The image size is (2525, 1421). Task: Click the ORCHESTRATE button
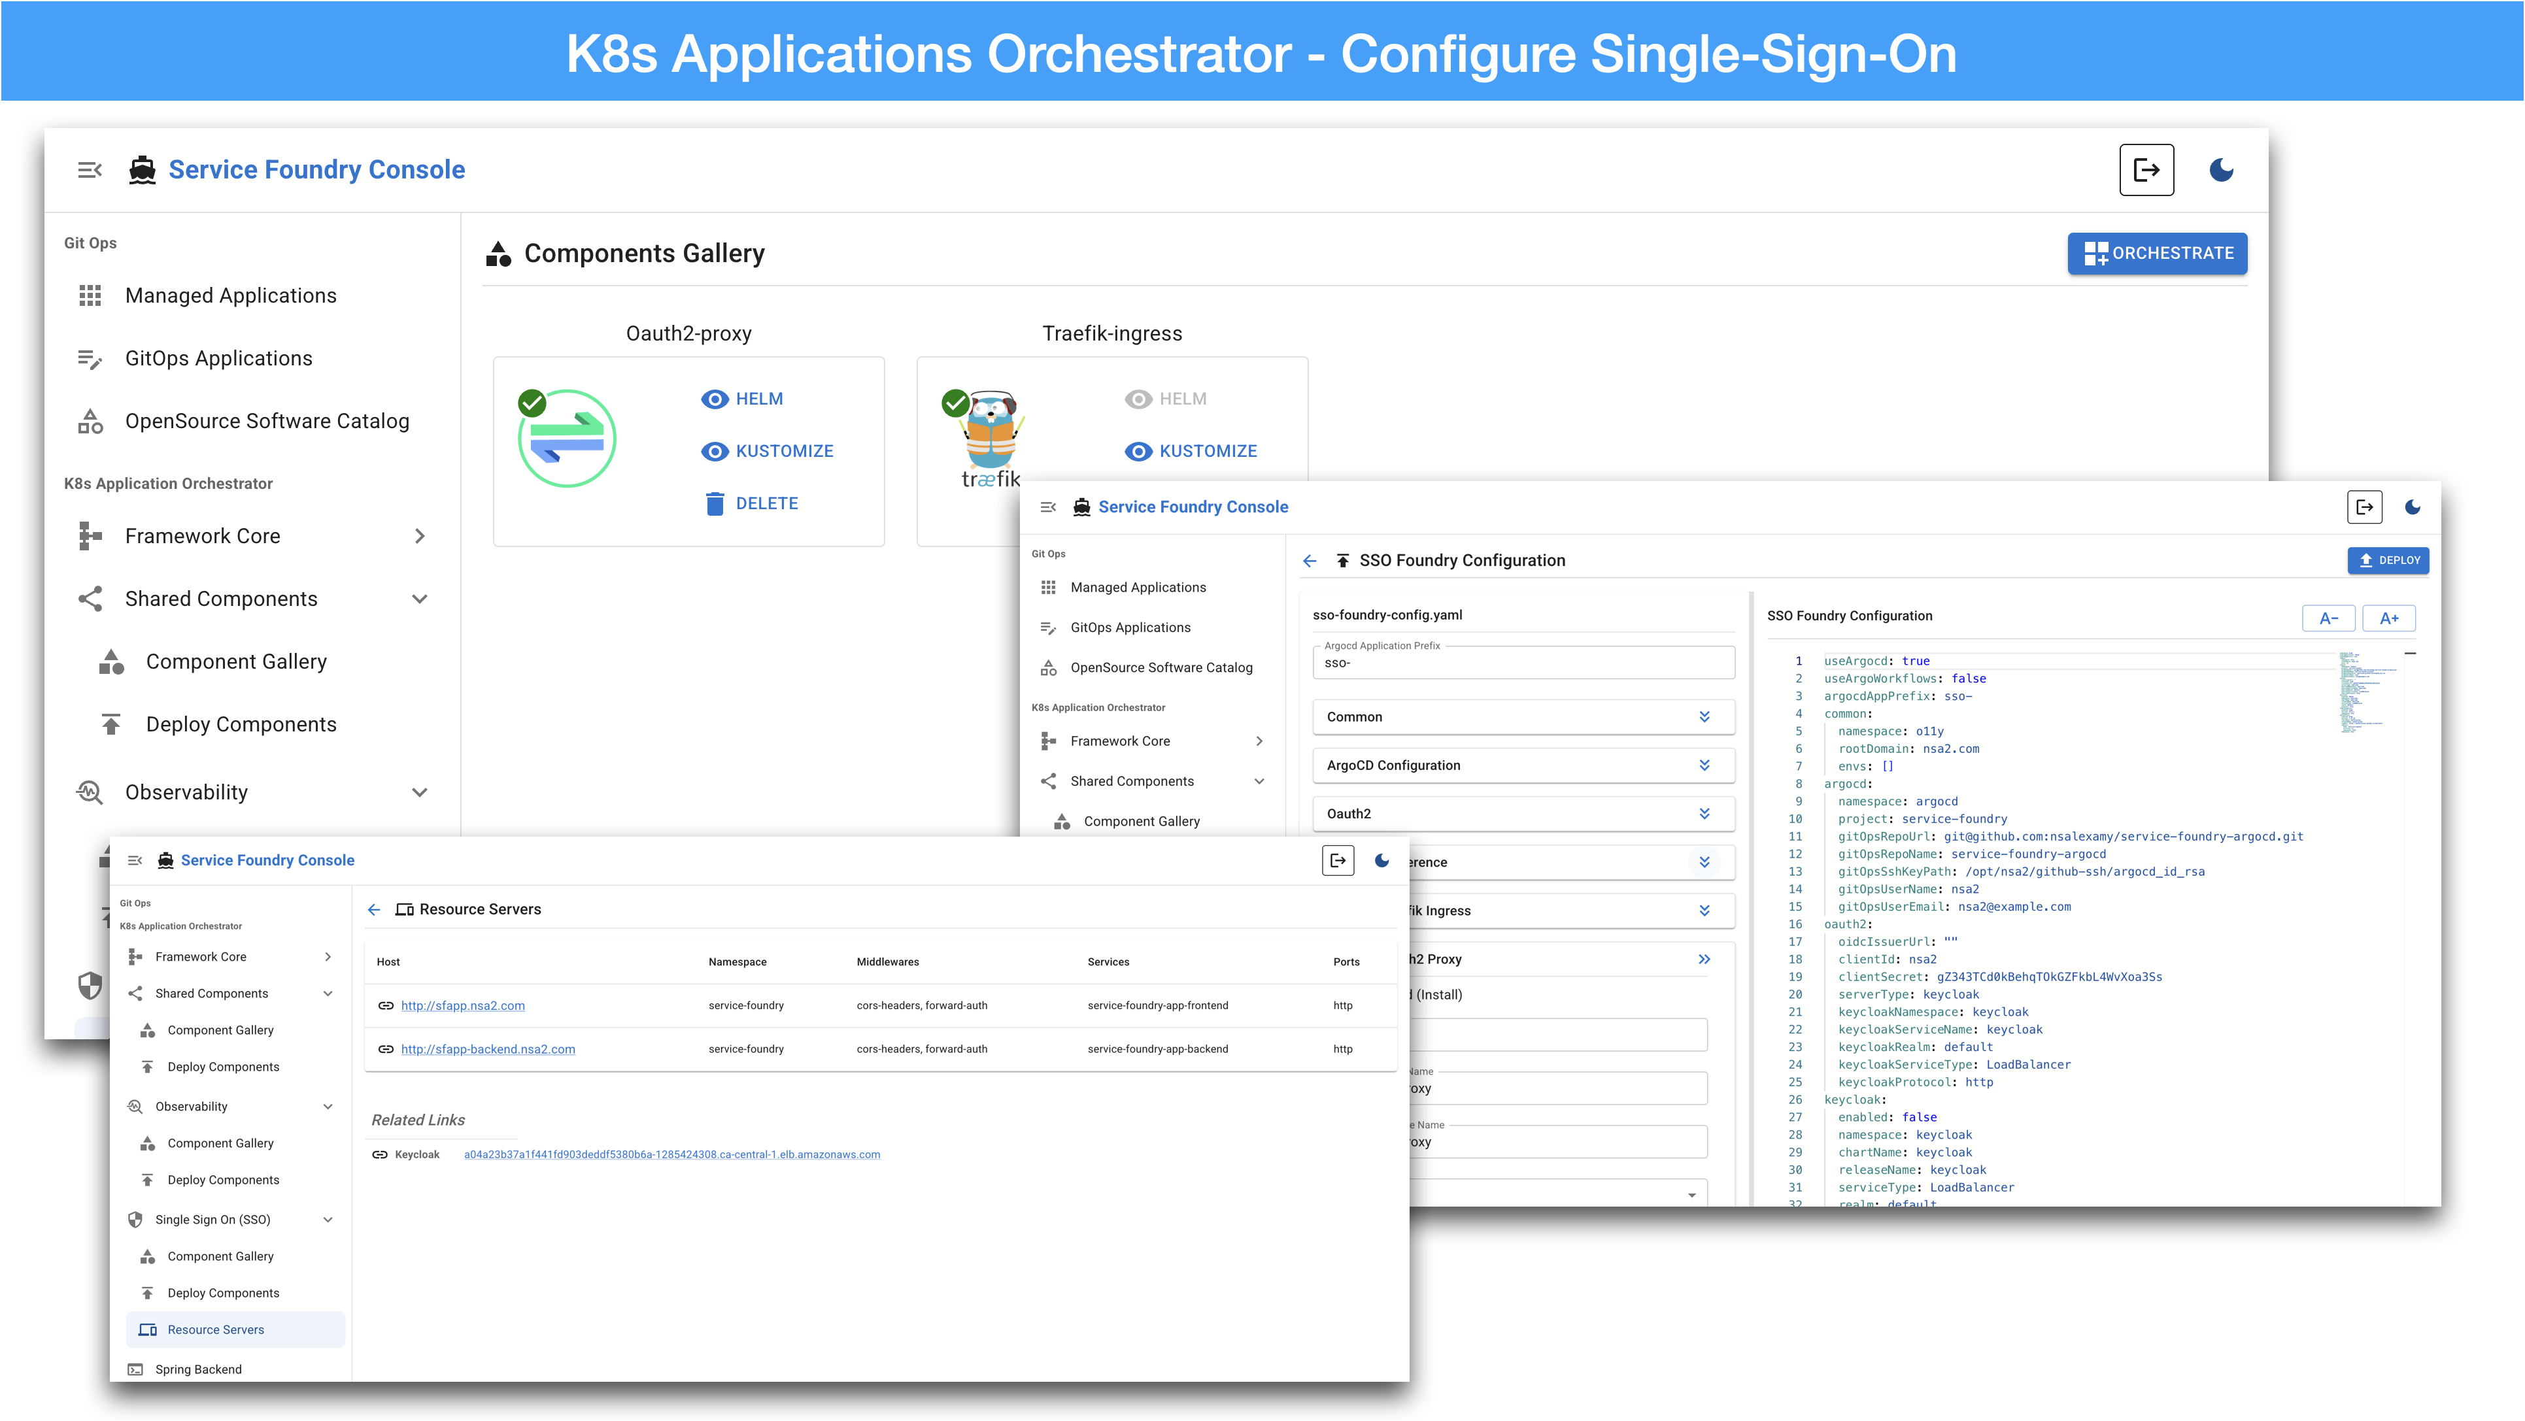[2156, 253]
